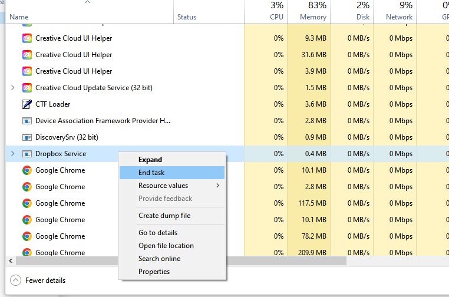449x297 pixels.
Task: Click the Creative Cloud UI Helper icon using 31.6 MB
Action: (x=27, y=55)
